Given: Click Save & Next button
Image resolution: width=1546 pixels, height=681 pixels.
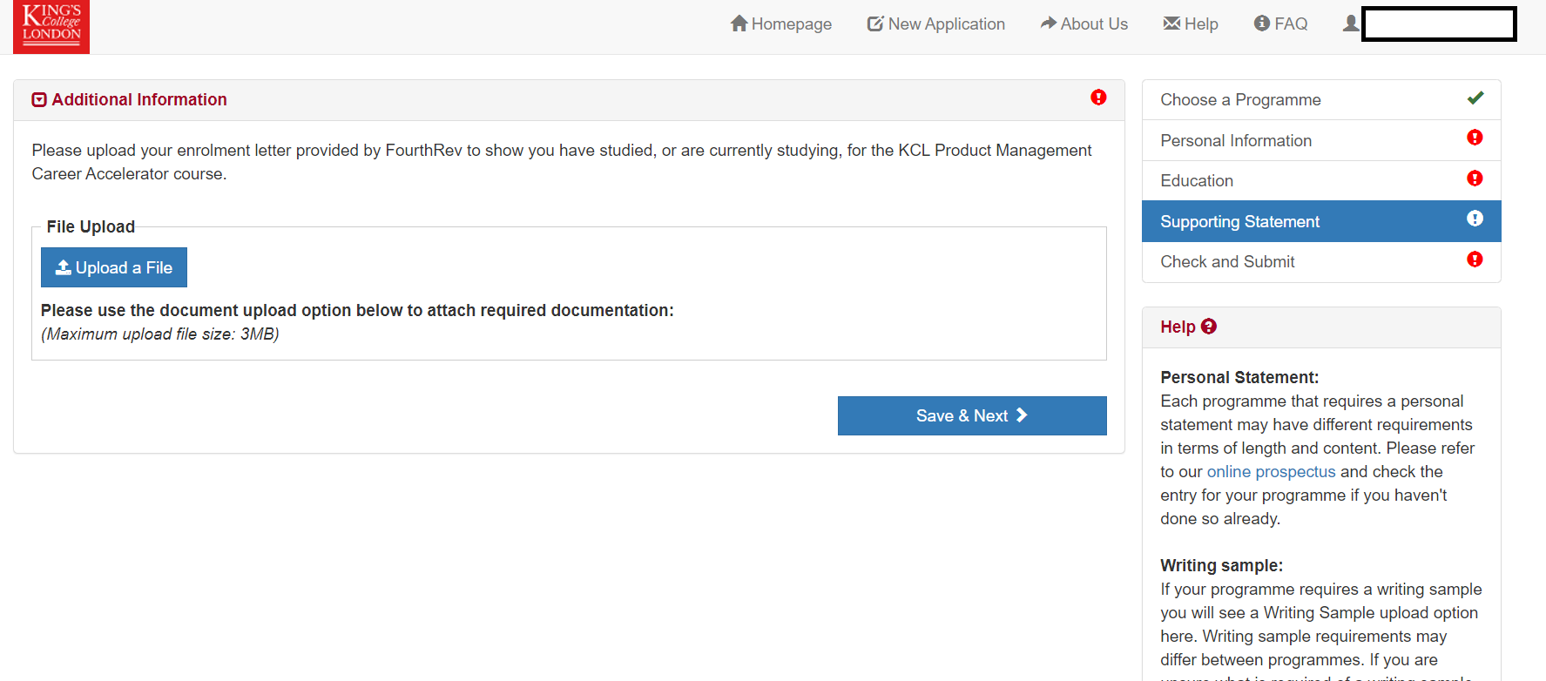Looking at the screenshot, I should pos(971,415).
